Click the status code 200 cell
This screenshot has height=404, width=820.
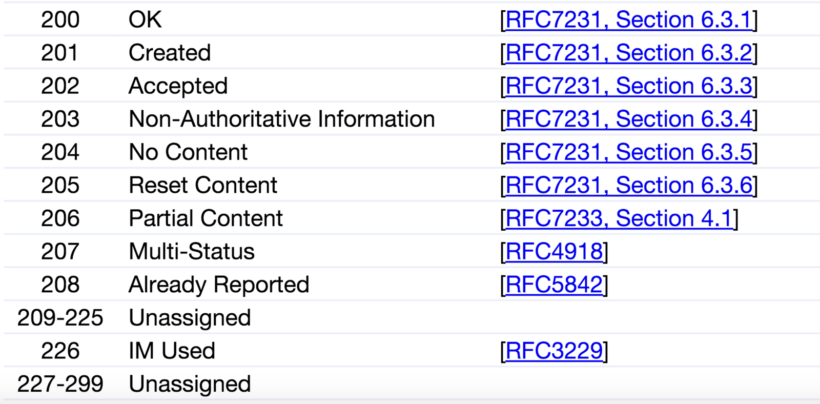(60, 20)
